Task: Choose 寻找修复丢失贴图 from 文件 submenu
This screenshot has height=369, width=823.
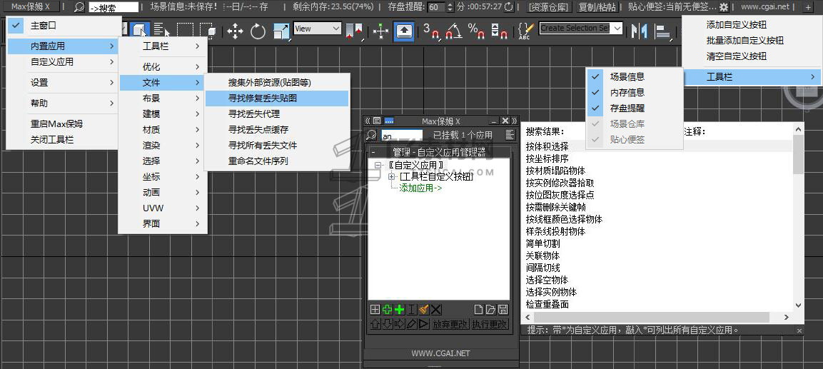Action: pos(263,98)
